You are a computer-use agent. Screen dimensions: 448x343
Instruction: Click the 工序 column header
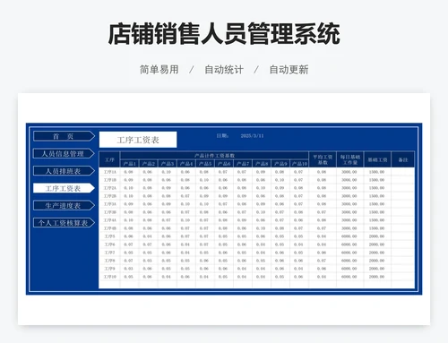coord(109,159)
